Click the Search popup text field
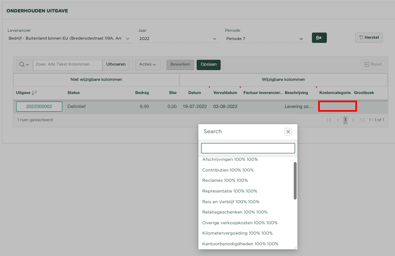 (x=247, y=148)
